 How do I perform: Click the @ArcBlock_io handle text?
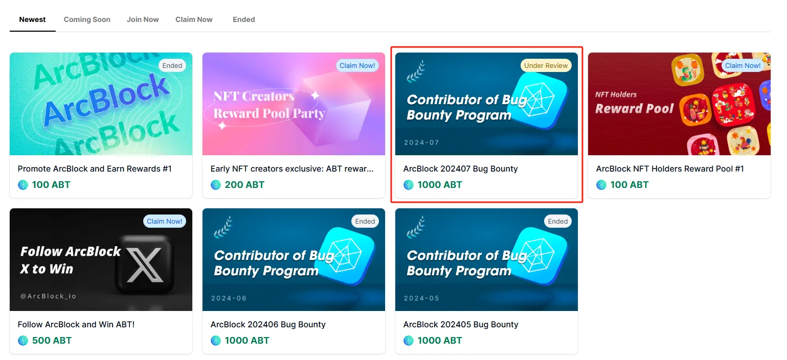48,296
